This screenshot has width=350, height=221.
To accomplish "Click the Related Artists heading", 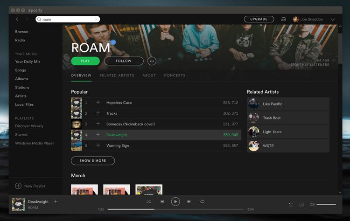I will [263, 92].
